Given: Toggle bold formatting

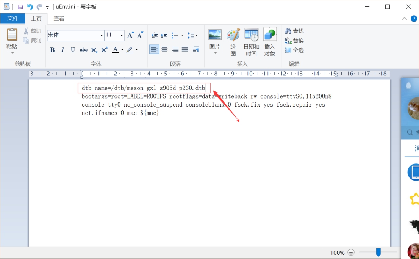Looking at the screenshot, I should [x=52, y=50].
